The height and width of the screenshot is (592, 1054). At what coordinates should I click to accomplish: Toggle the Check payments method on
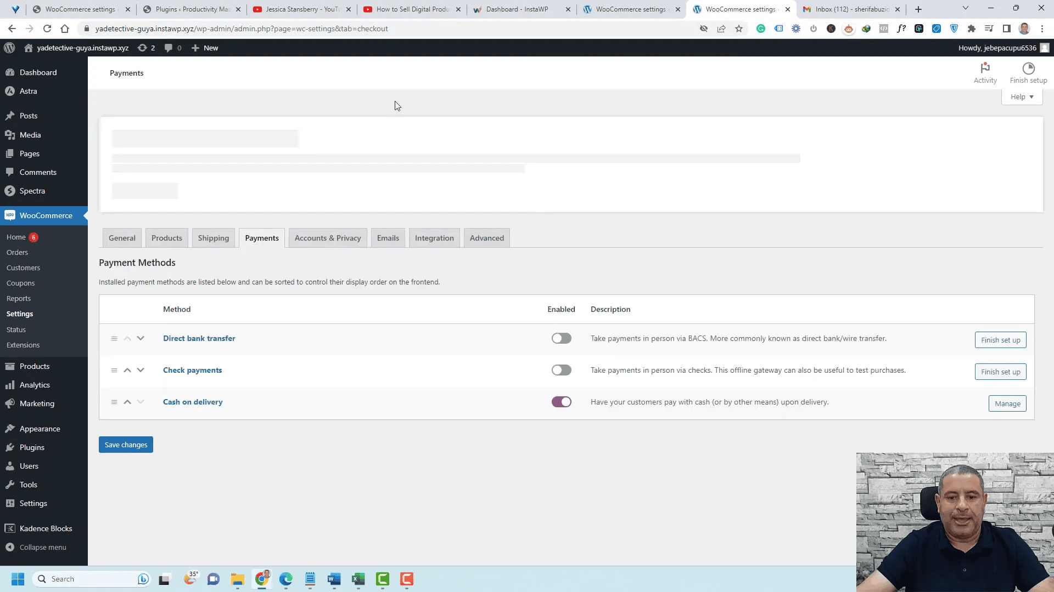(562, 370)
